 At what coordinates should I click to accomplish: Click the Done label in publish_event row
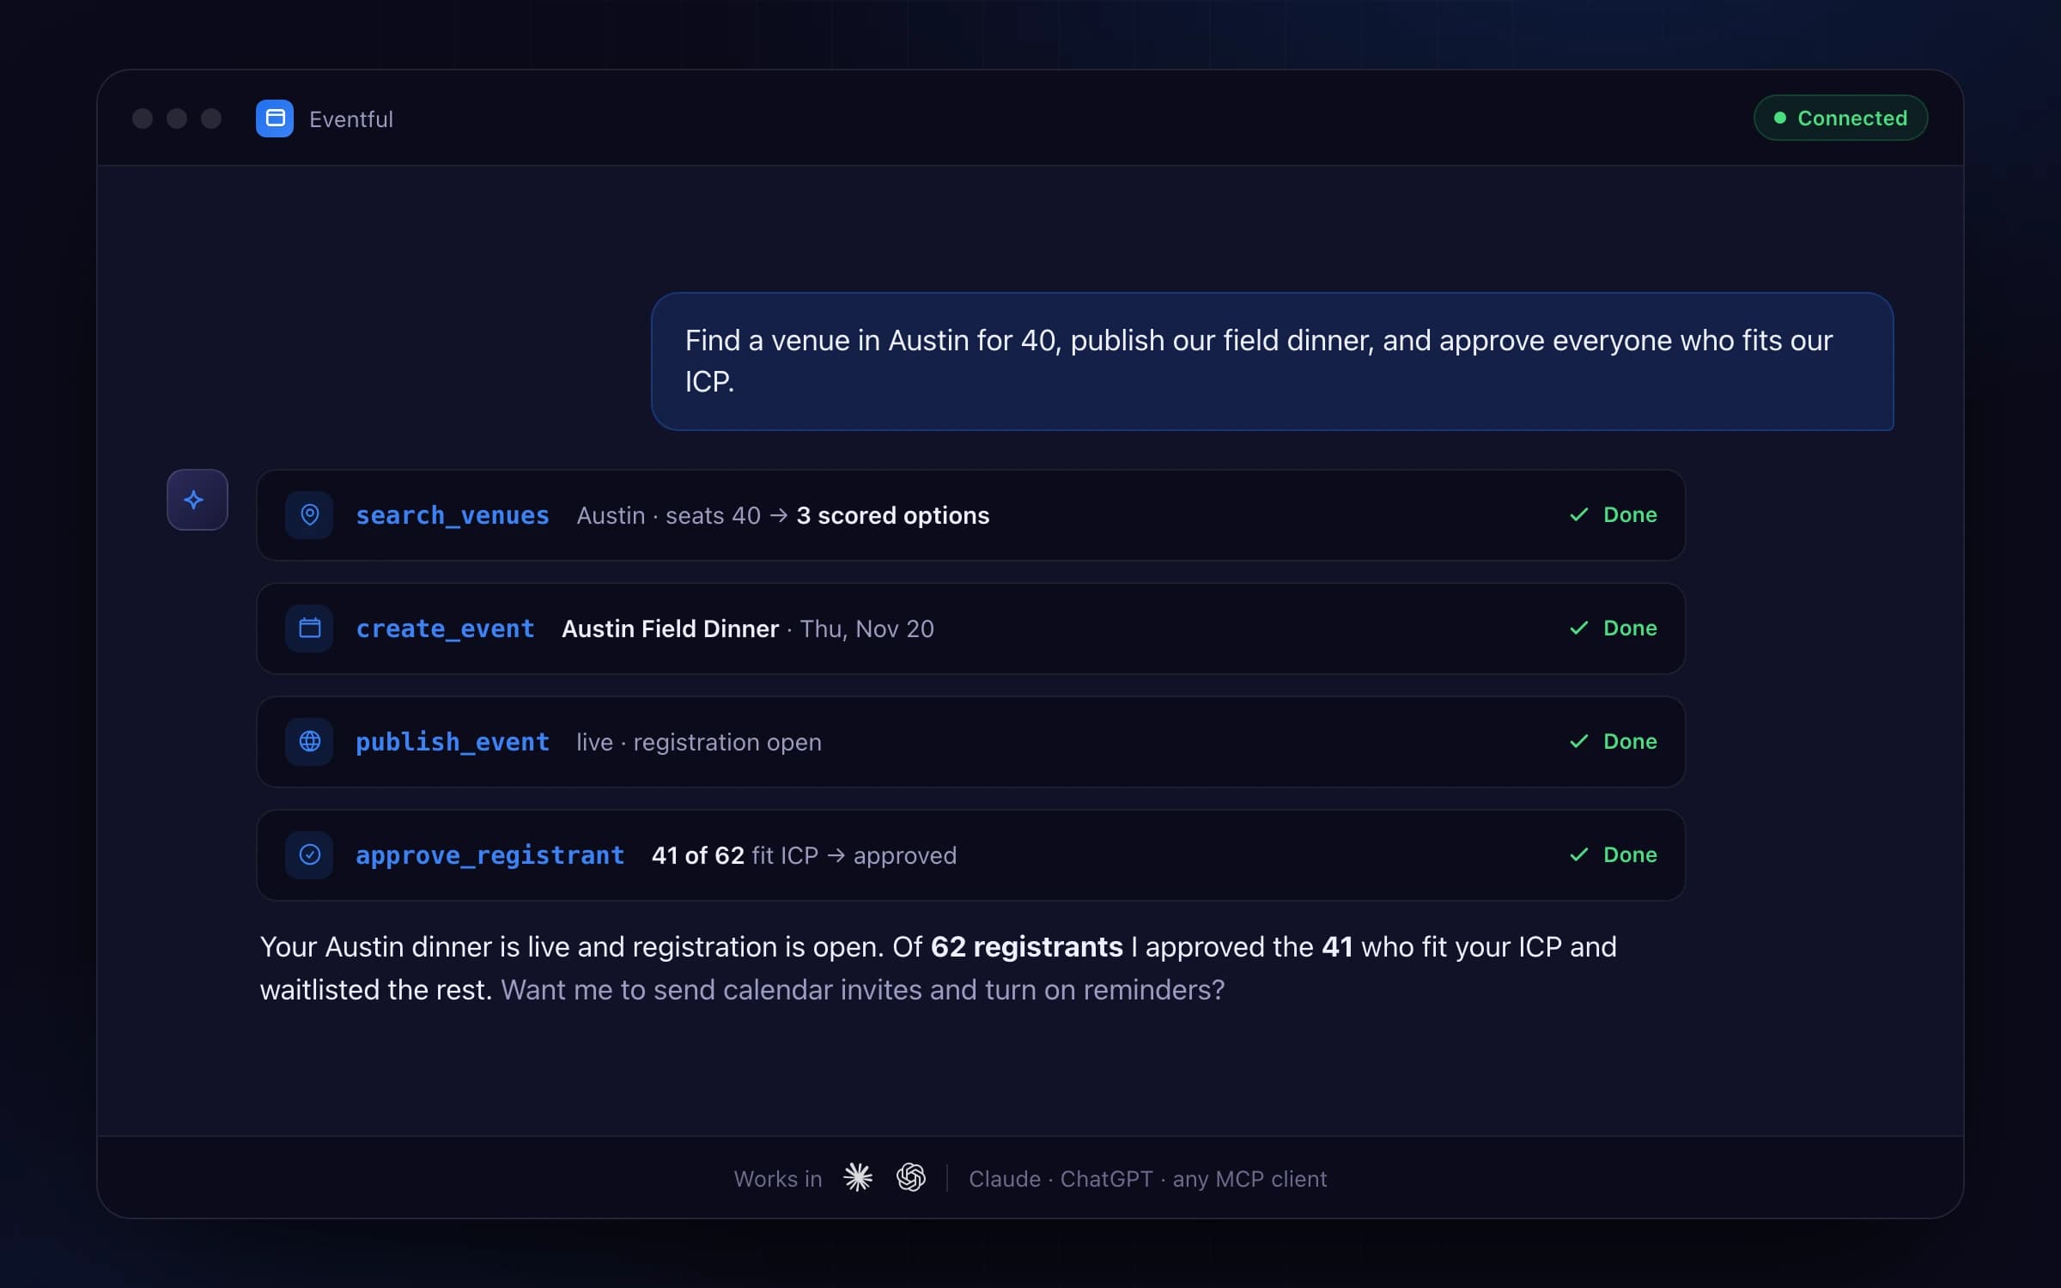[x=1631, y=742]
